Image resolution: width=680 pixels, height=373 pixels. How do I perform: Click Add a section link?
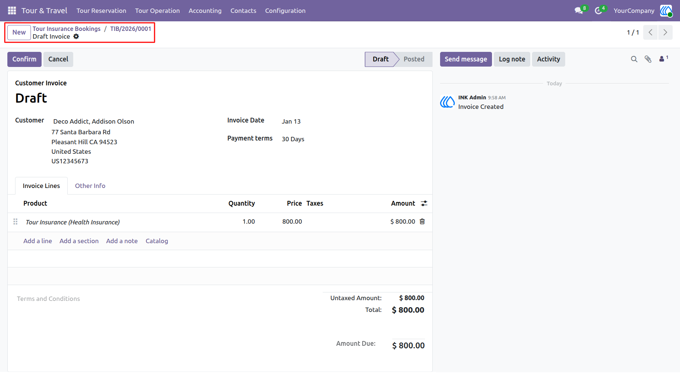point(79,241)
